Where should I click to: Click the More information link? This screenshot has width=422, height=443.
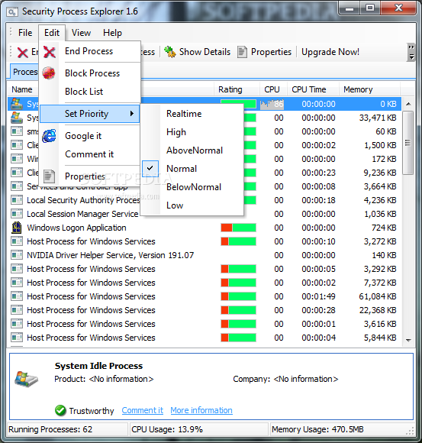click(201, 410)
